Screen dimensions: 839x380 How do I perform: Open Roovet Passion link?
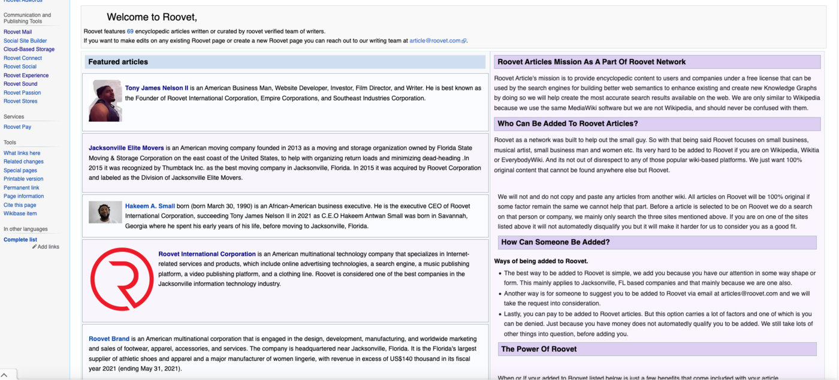click(22, 93)
